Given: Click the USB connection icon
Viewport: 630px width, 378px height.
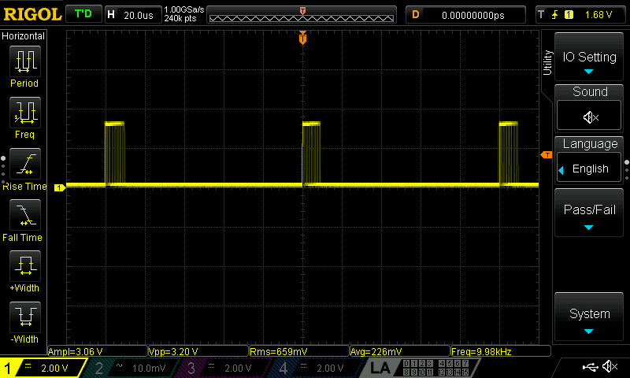Looking at the screenshot, I should [x=590, y=366].
